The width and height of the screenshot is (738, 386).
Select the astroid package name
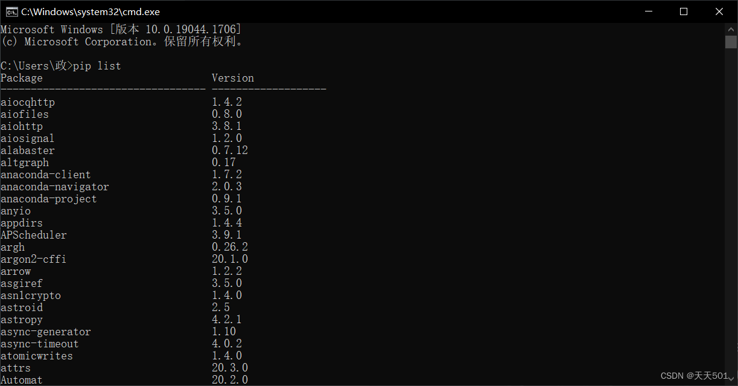(x=22, y=307)
